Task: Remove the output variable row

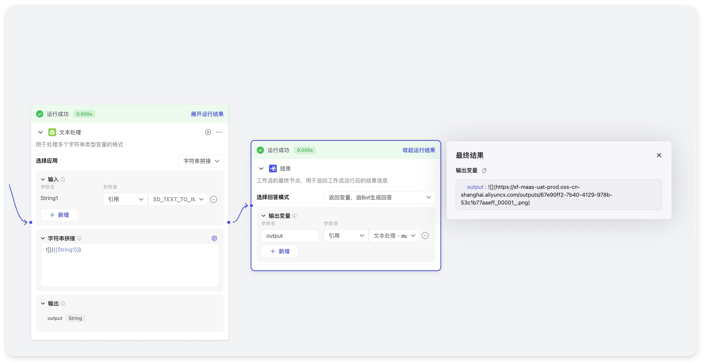Action: click(x=425, y=236)
